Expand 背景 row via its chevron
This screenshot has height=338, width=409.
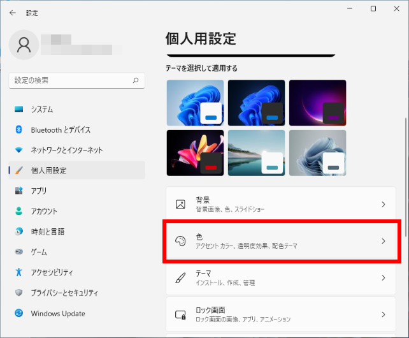coord(383,204)
